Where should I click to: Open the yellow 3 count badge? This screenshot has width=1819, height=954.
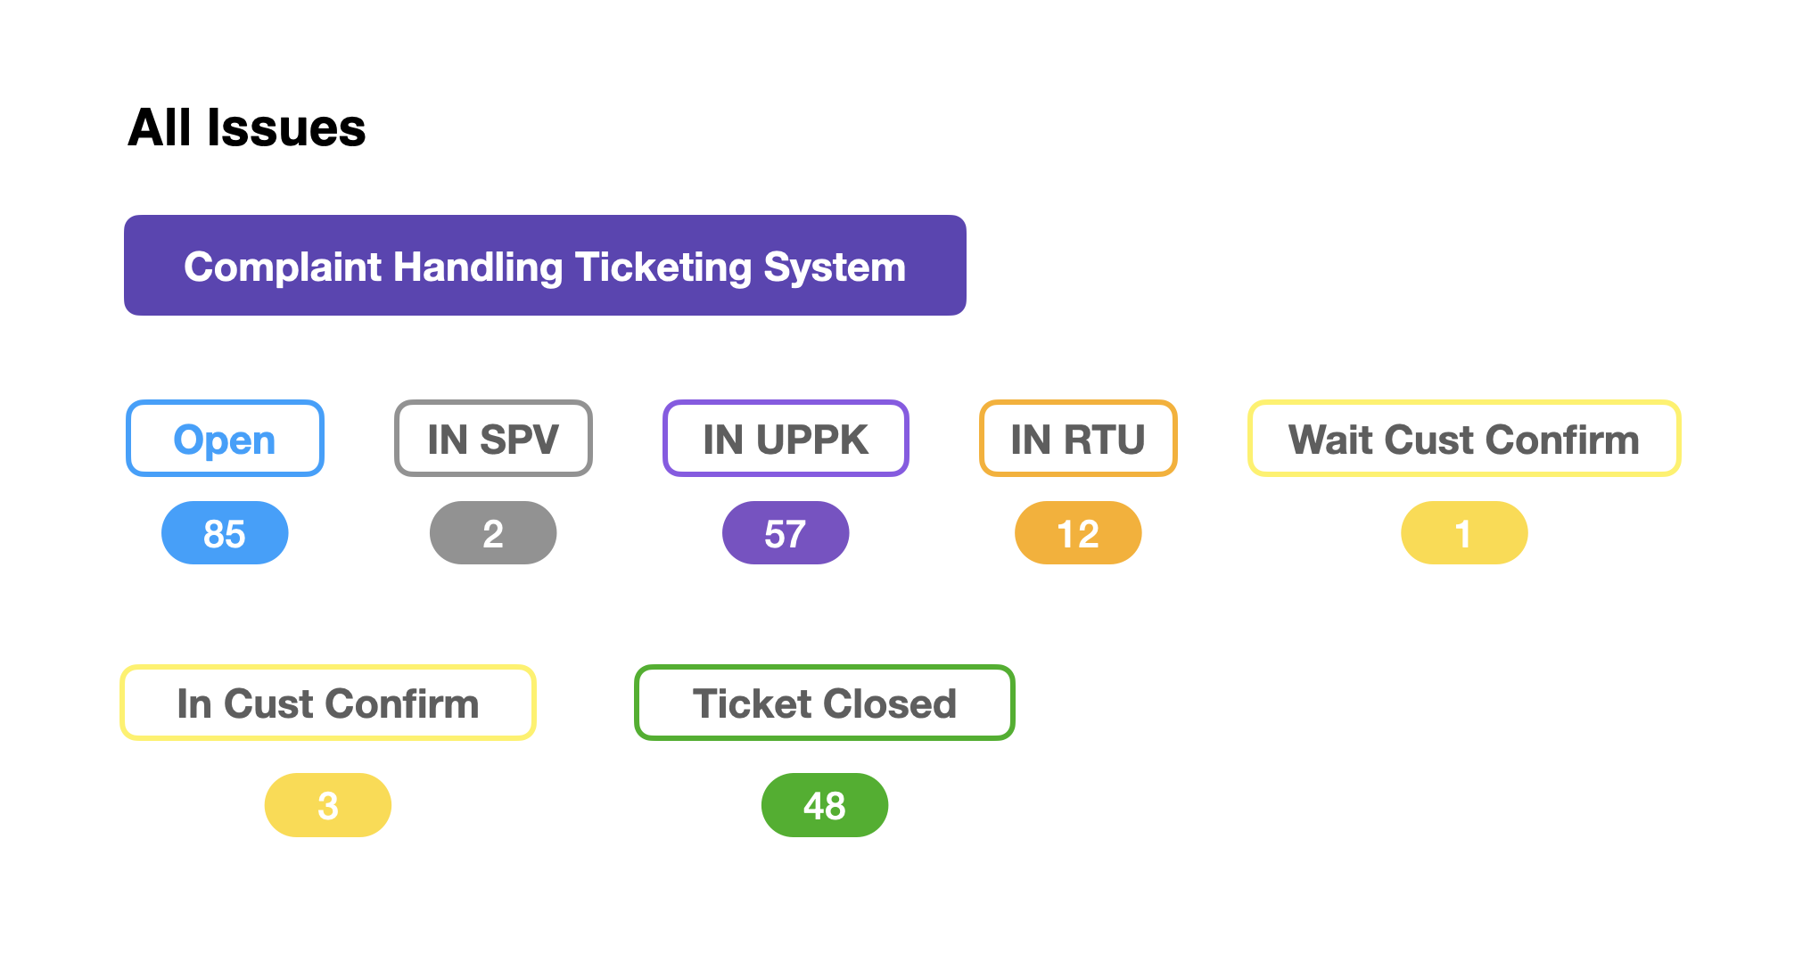[x=328, y=805]
